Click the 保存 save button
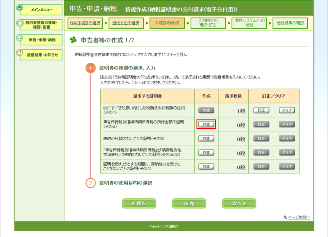This screenshot has height=237, width=328. tap(189, 203)
